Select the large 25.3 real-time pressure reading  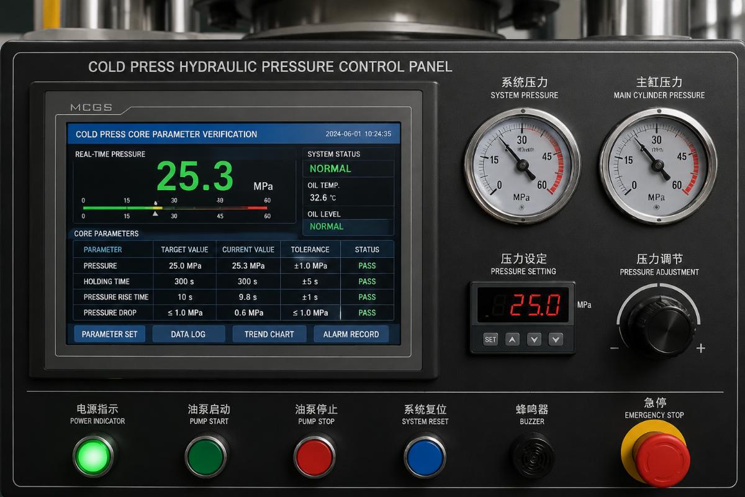point(195,177)
